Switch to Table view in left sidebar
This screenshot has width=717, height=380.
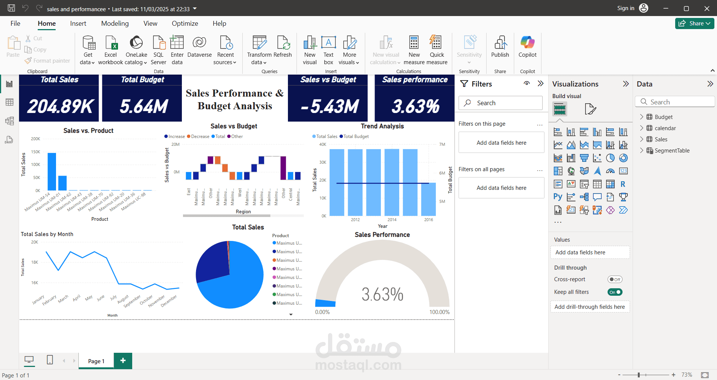9,102
